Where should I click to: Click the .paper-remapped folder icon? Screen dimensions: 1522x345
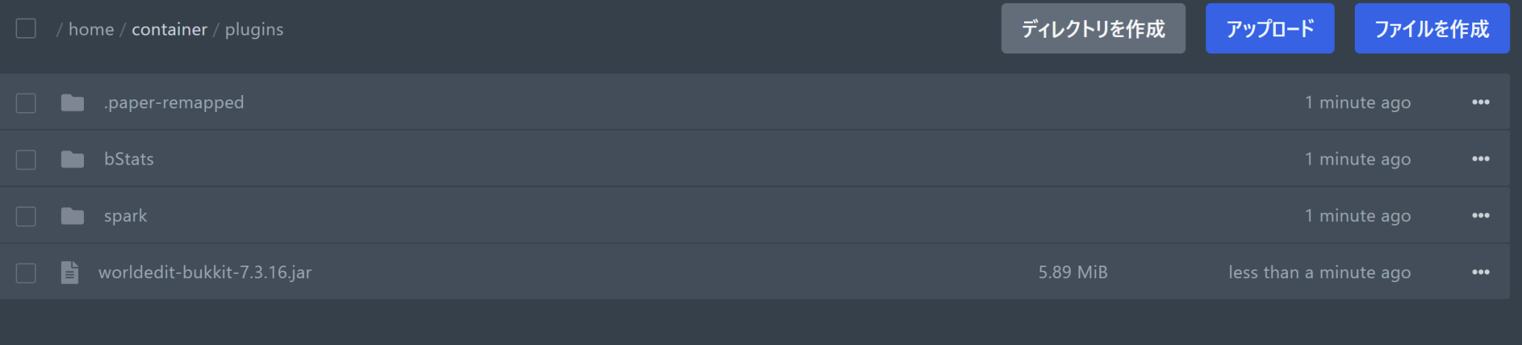point(72,102)
